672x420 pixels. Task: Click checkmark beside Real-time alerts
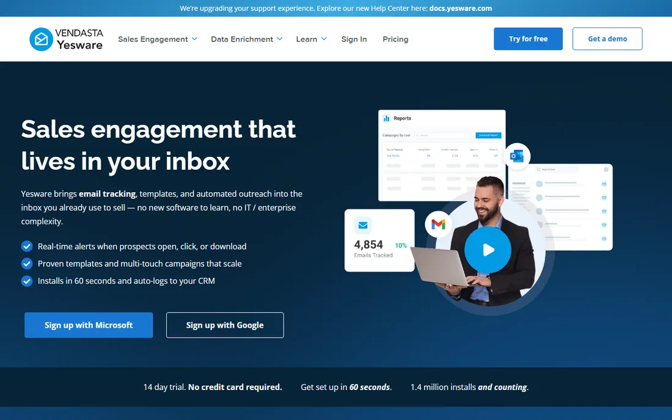pyautogui.click(x=26, y=246)
